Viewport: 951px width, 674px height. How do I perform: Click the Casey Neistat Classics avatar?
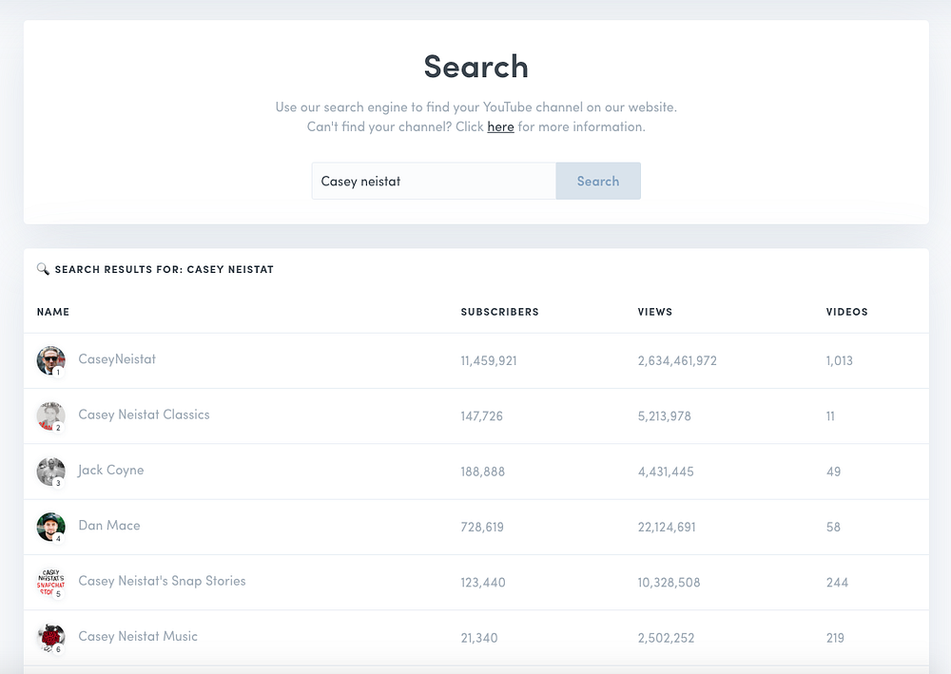(x=50, y=415)
